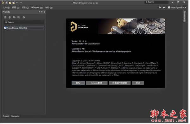Click the undo arrow in title bar

point(17,3)
